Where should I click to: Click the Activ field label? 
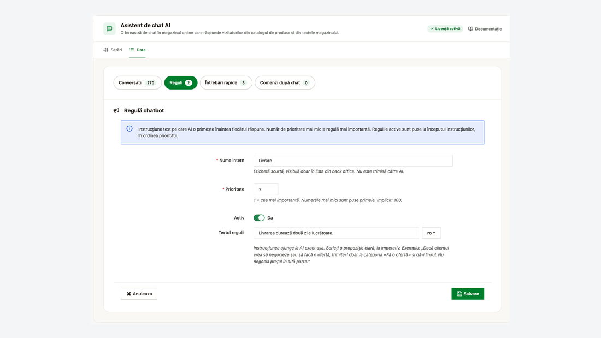click(x=239, y=218)
